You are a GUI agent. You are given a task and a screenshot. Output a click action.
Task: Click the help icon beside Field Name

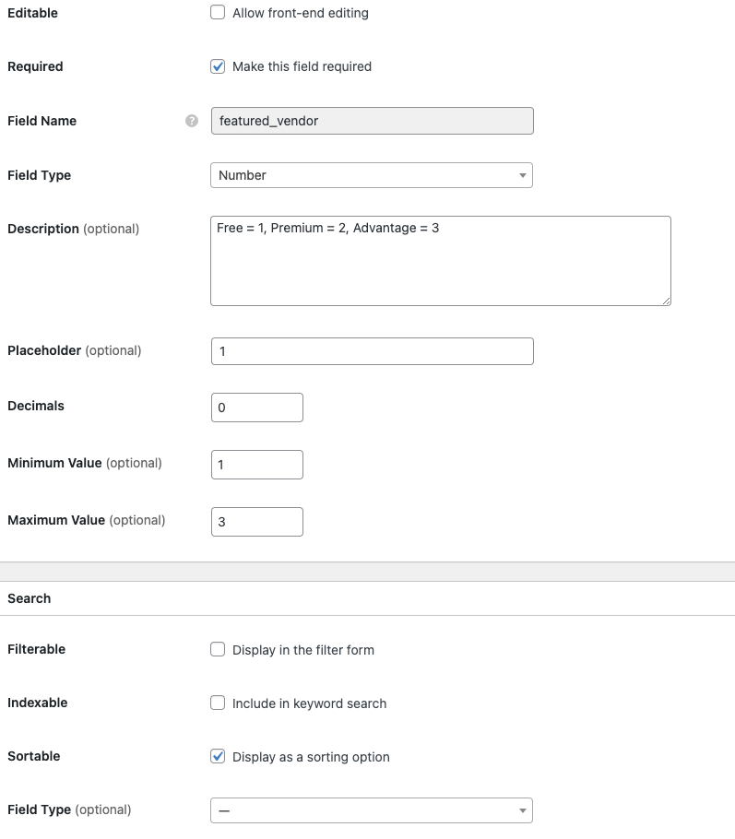coord(192,121)
